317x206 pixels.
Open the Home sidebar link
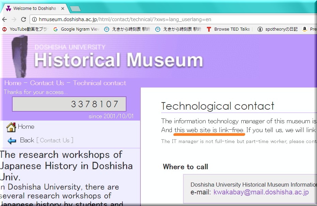[x=26, y=127]
